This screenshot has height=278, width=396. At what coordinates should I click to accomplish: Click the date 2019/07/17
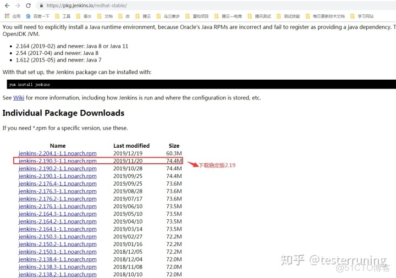128,199
